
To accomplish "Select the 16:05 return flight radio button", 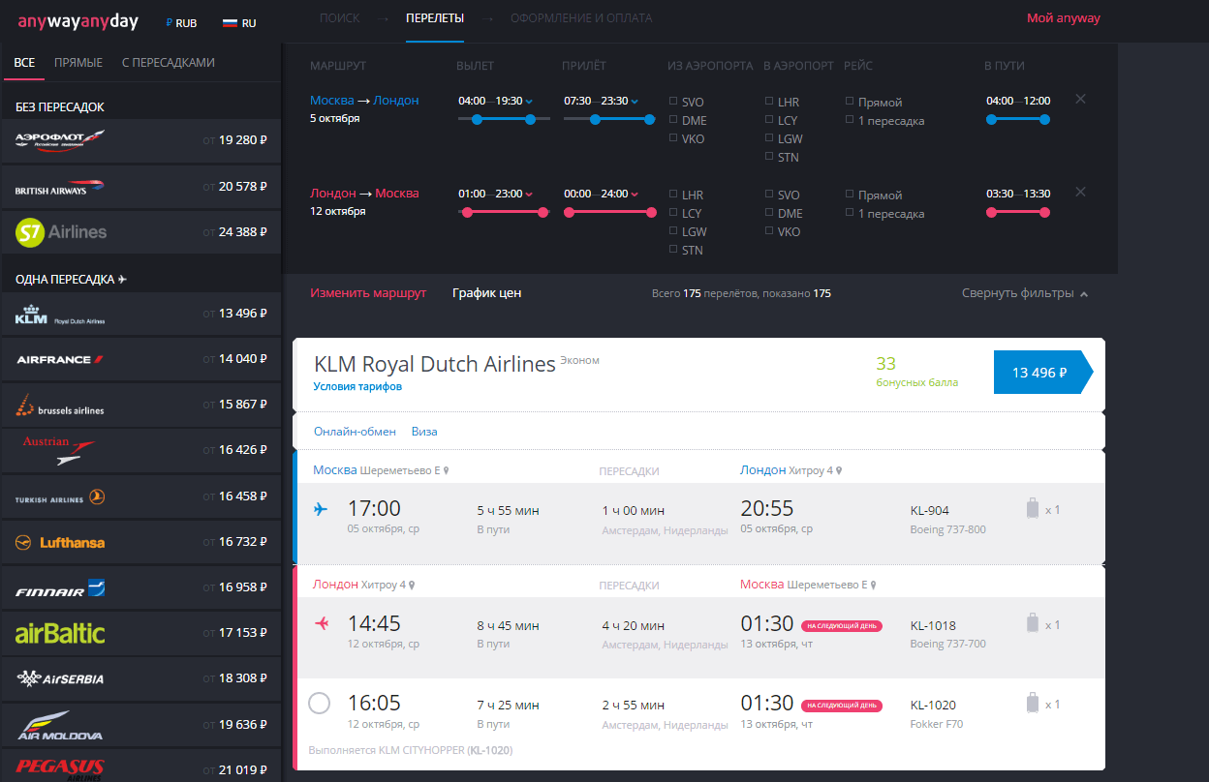I will pyautogui.click(x=319, y=704).
